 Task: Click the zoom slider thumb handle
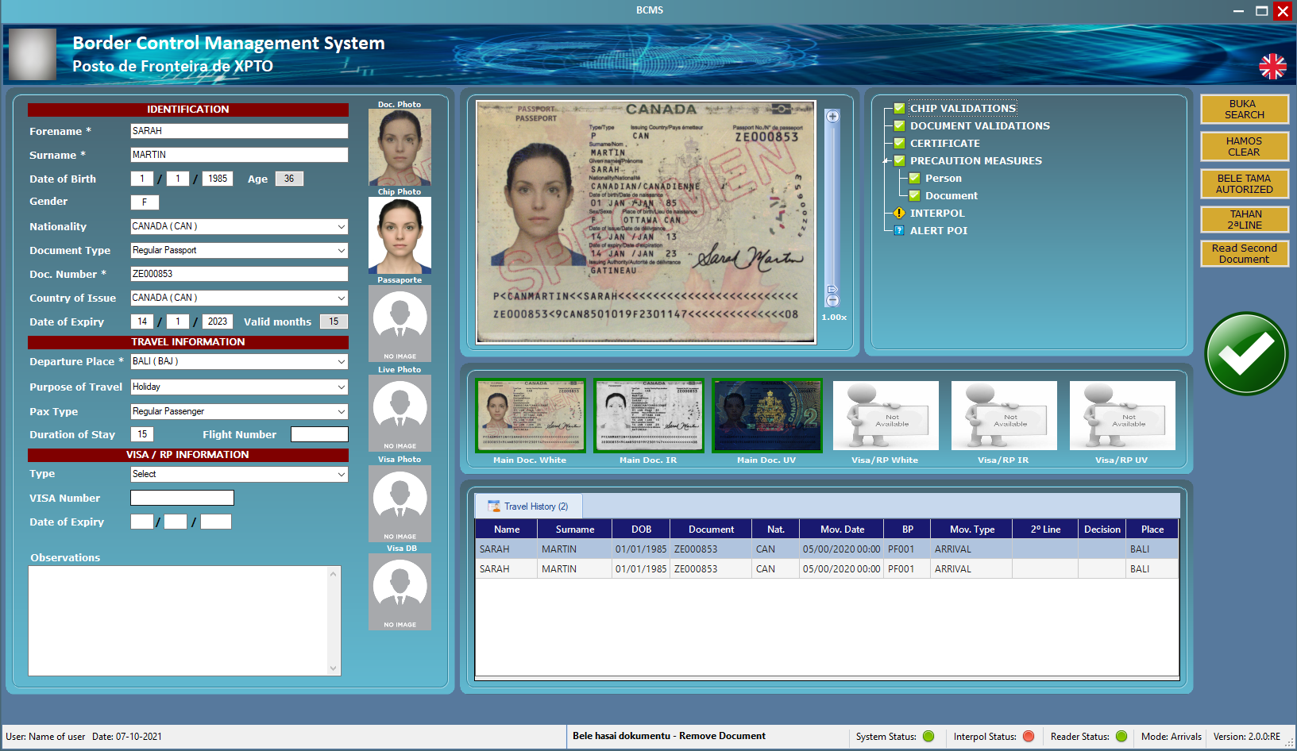tap(832, 290)
